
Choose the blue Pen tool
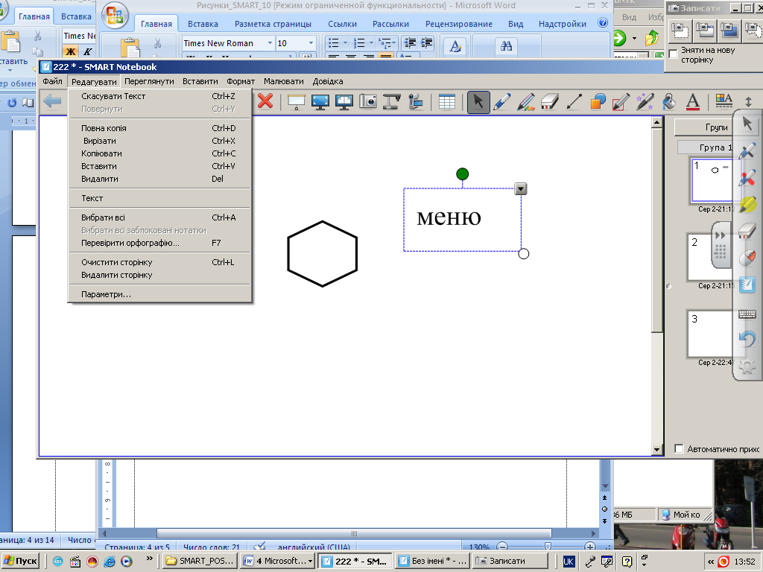502,101
